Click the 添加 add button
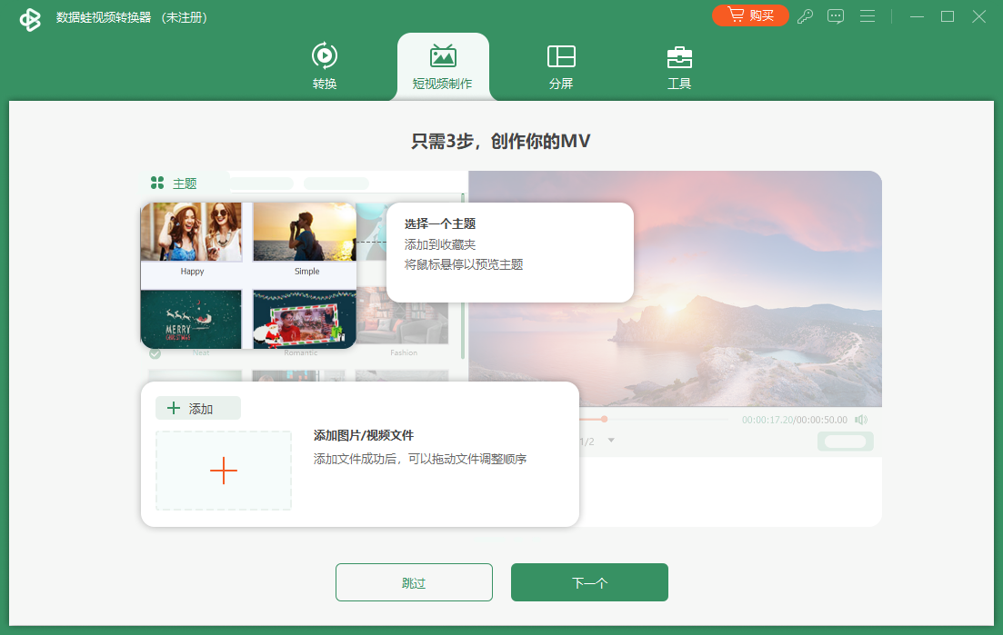Screen dimensions: 1003x635 pos(198,408)
